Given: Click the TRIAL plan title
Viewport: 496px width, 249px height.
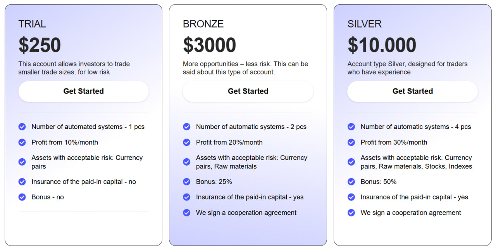Looking at the screenshot, I should point(32,24).
